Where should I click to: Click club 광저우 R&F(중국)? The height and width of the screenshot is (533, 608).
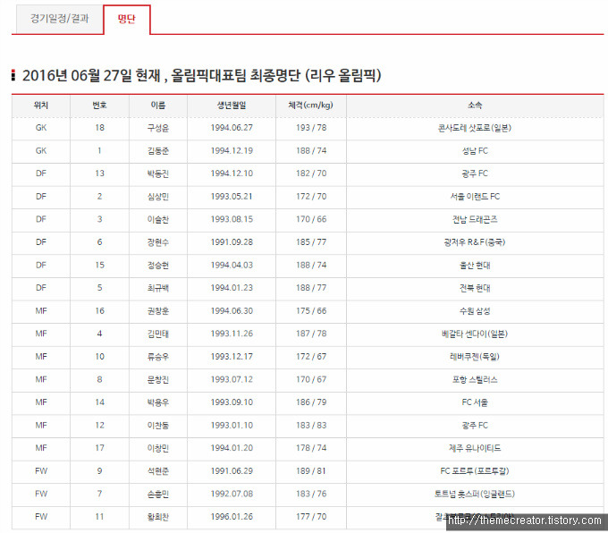[475, 242]
